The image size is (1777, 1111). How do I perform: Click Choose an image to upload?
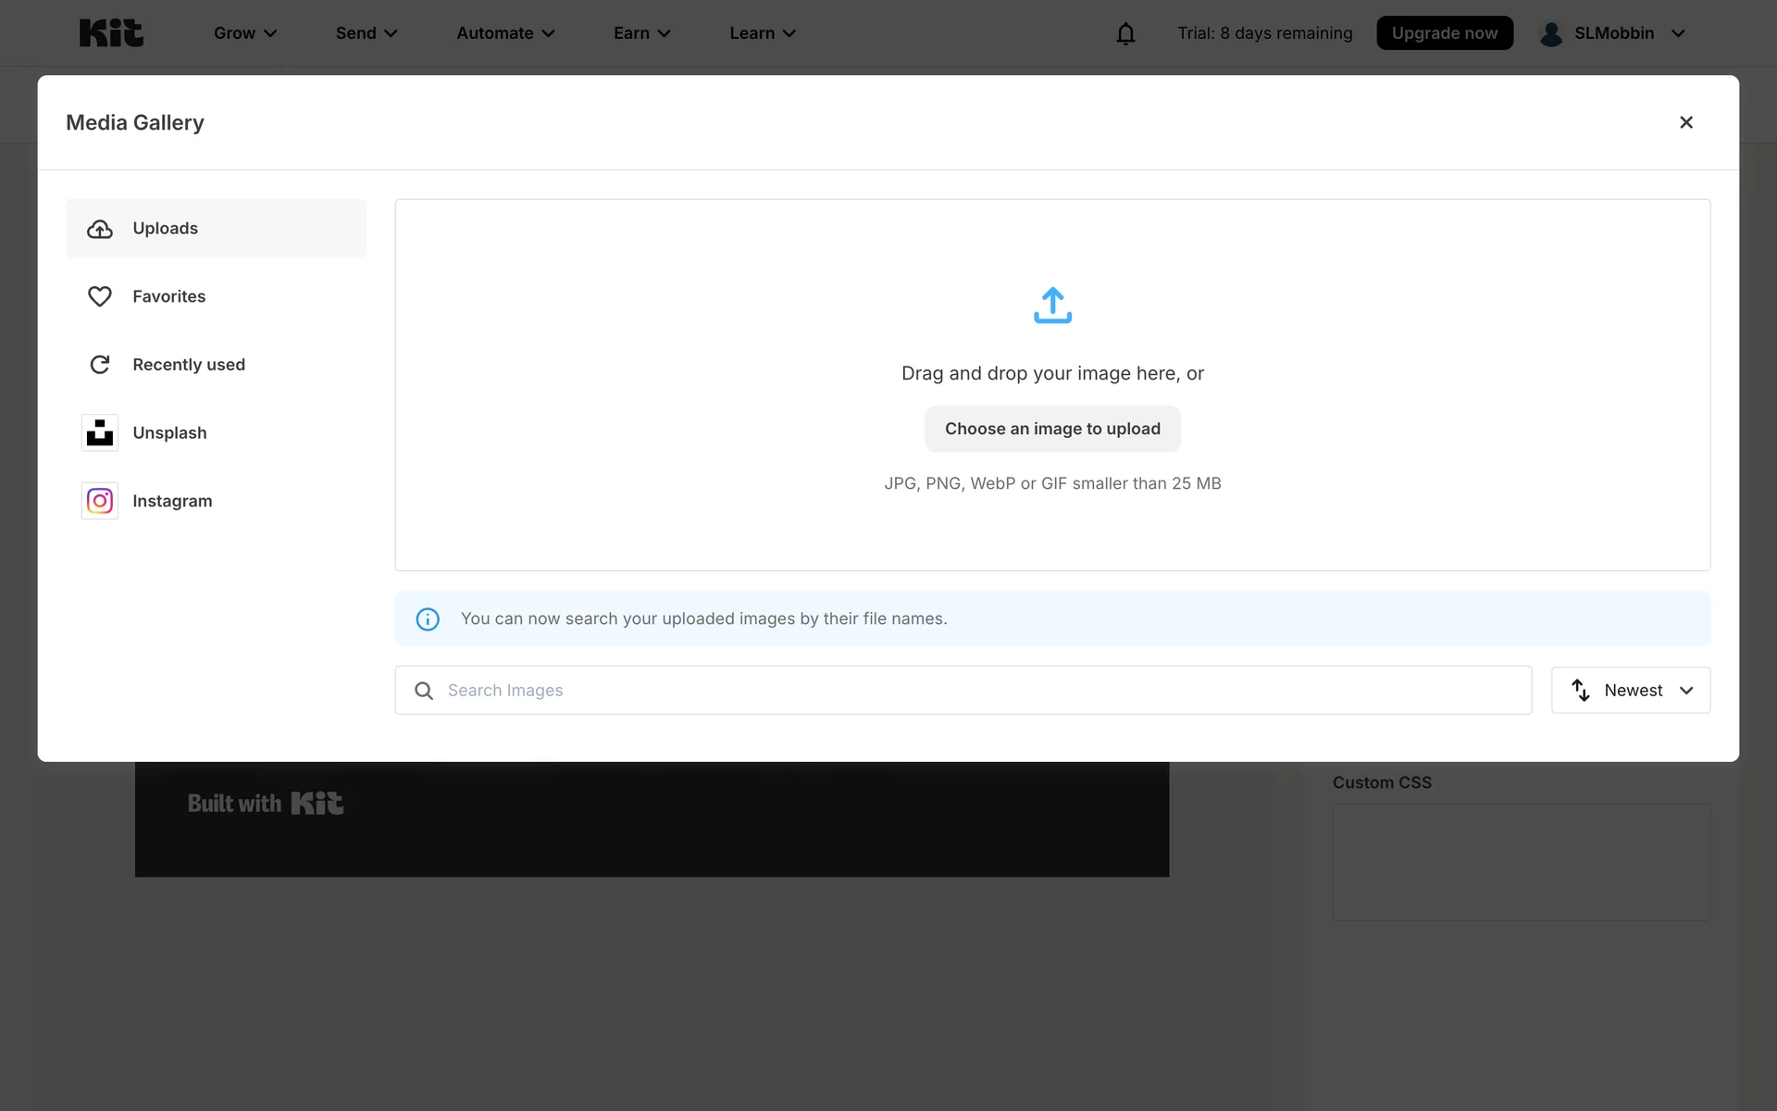tap(1052, 429)
